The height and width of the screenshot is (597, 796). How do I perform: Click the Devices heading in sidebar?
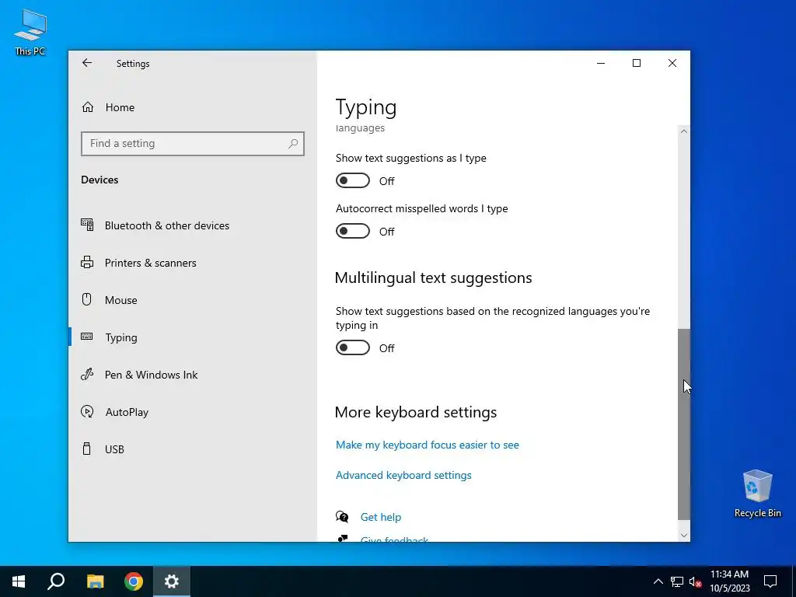point(99,180)
